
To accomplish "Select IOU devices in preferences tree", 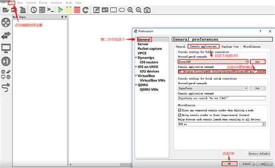I will (x=150, y=71).
